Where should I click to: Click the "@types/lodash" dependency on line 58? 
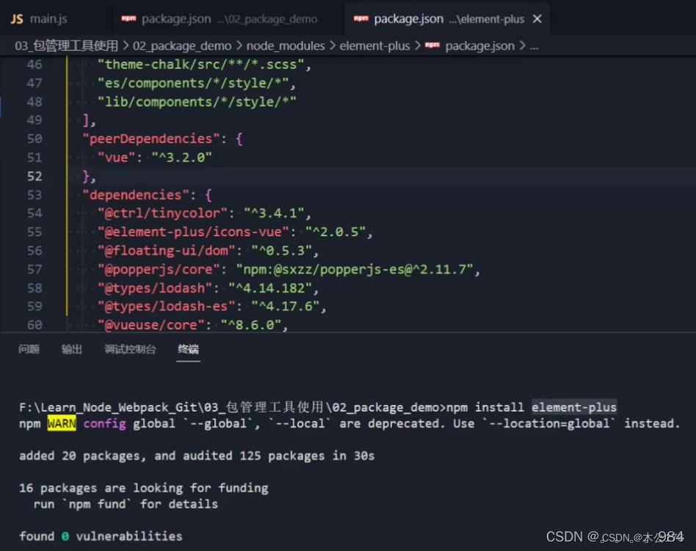(x=209, y=288)
